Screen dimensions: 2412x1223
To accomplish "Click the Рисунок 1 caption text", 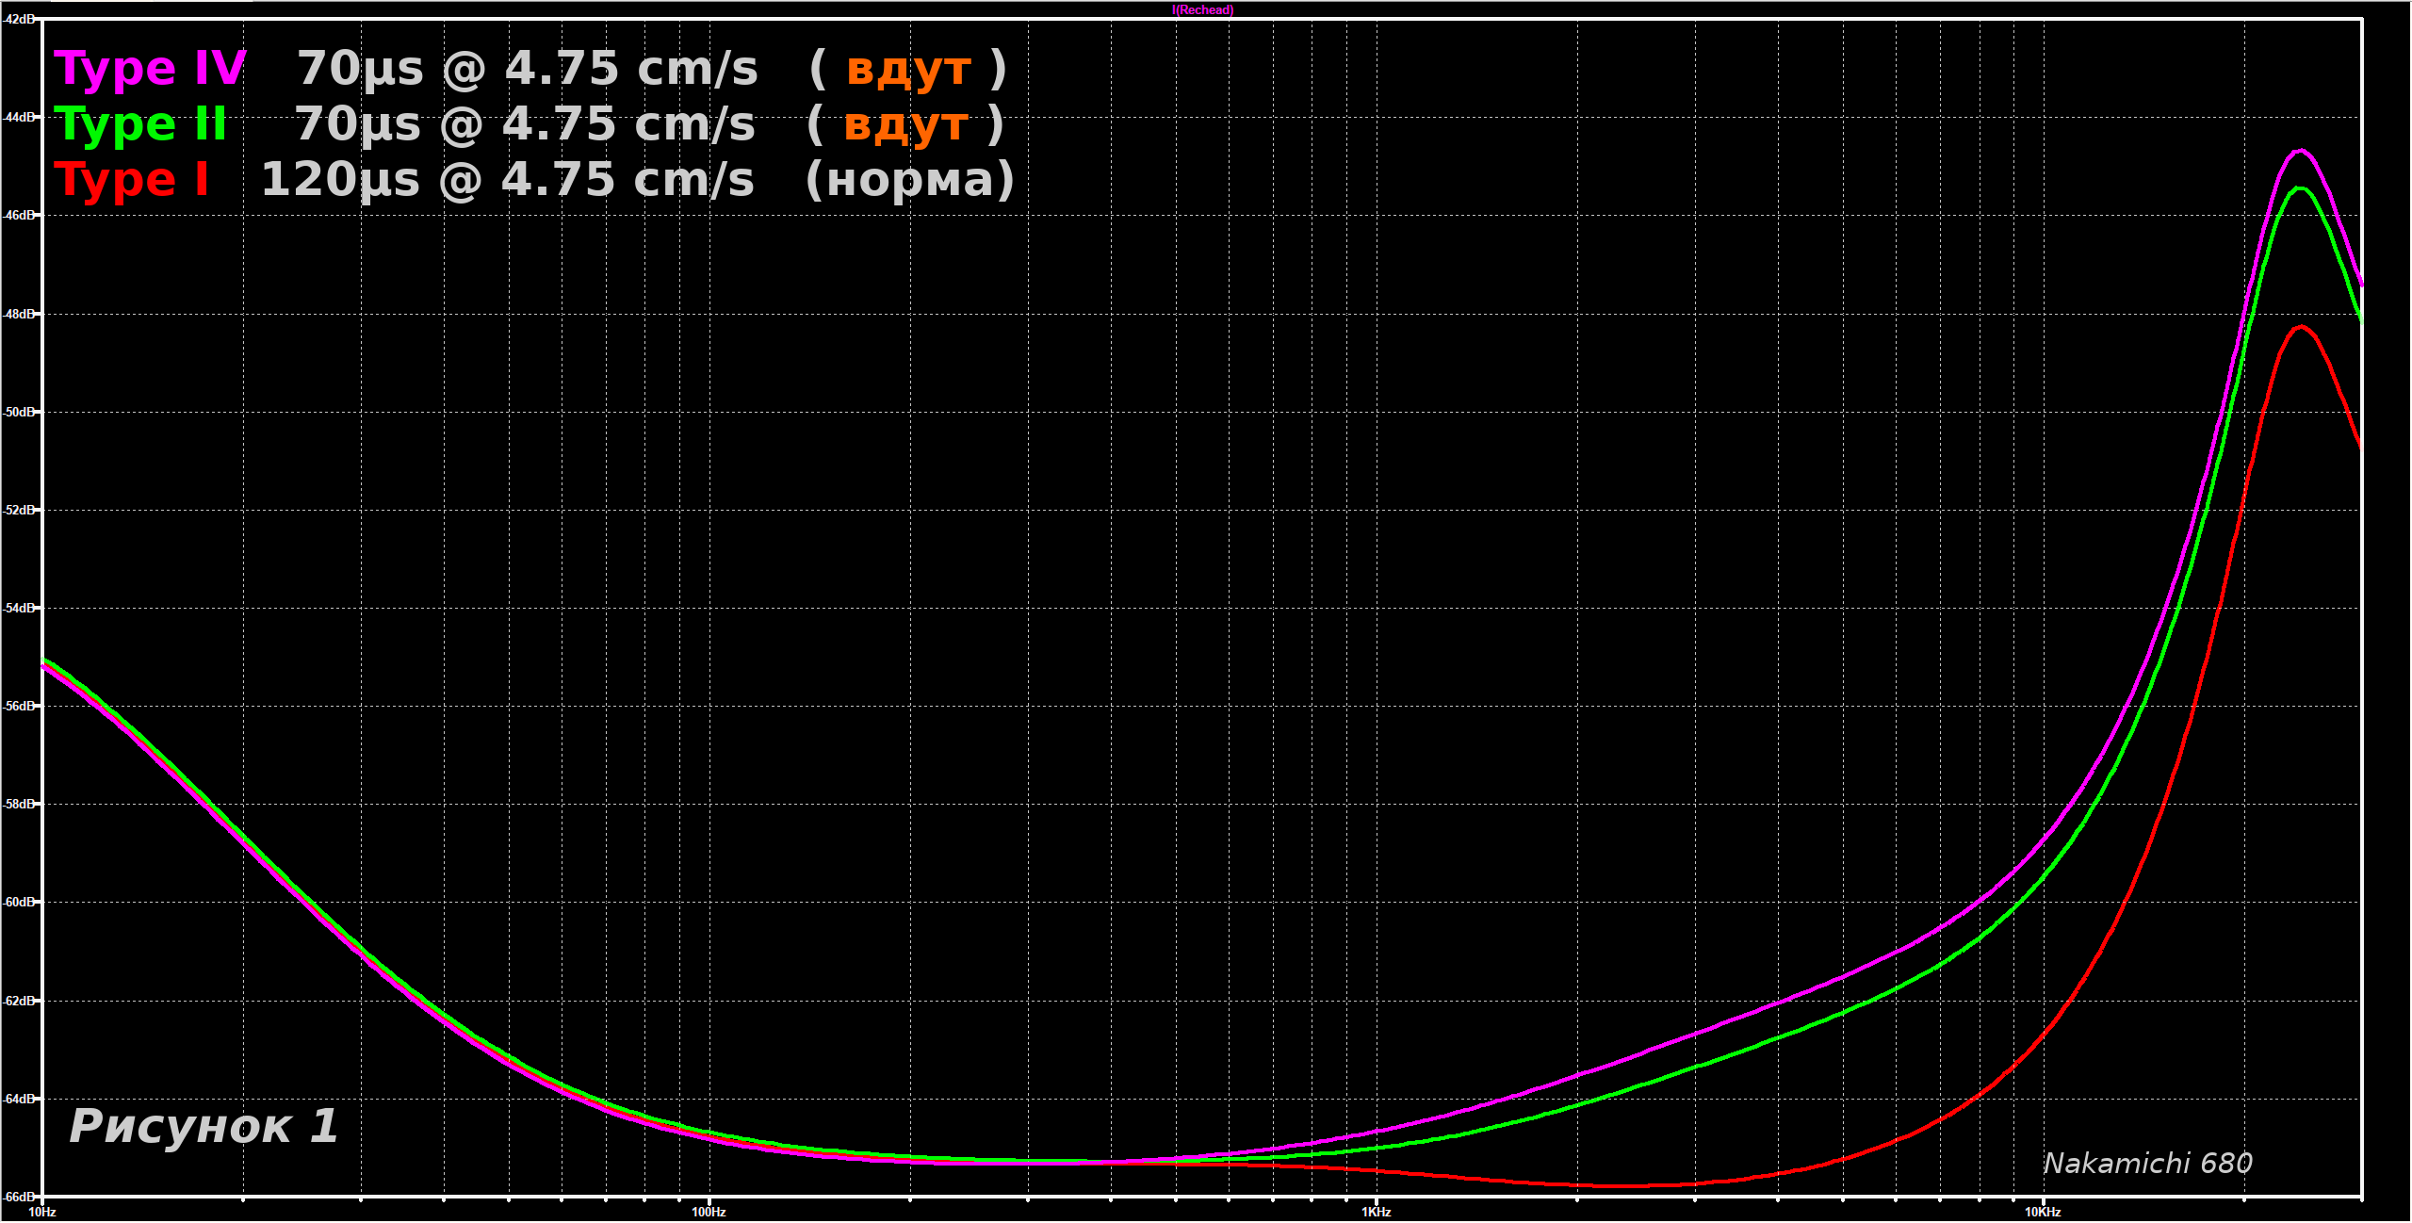I will coord(203,1127).
